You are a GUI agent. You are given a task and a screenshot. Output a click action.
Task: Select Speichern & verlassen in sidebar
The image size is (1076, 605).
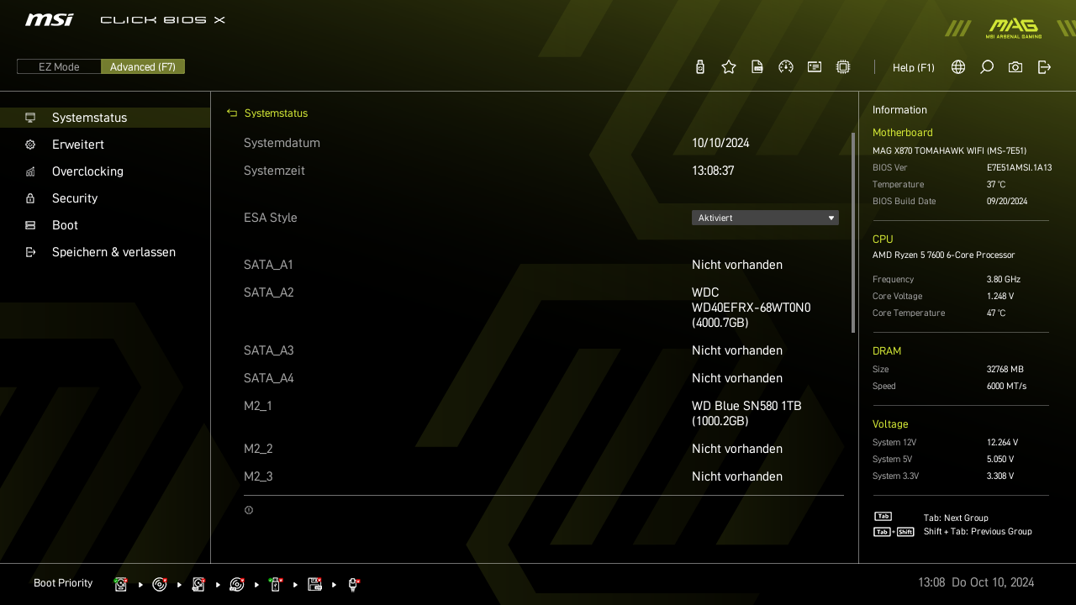click(113, 252)
